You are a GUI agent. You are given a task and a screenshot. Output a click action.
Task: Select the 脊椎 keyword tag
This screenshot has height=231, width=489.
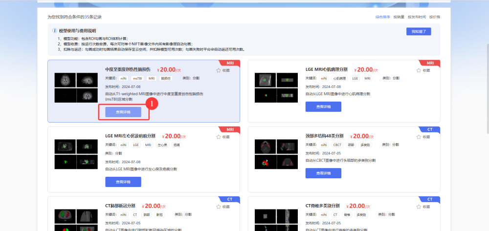click(x=347, y=215)
